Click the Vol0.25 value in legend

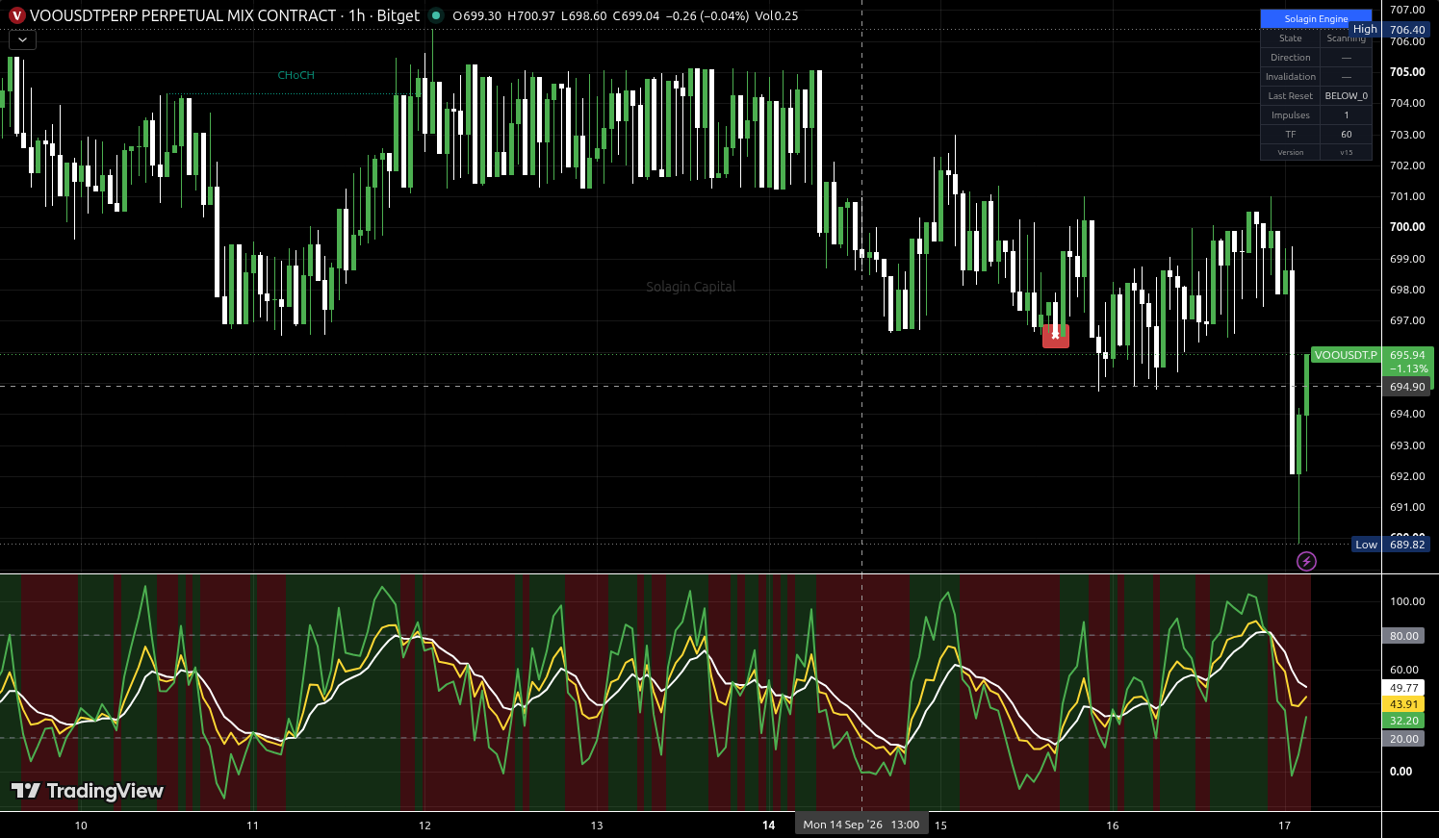click(777, 15)
